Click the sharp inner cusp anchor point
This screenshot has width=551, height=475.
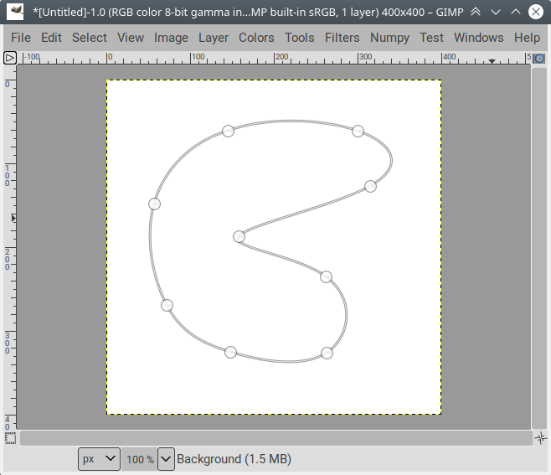pyautogui.click(x=239, y=236)
